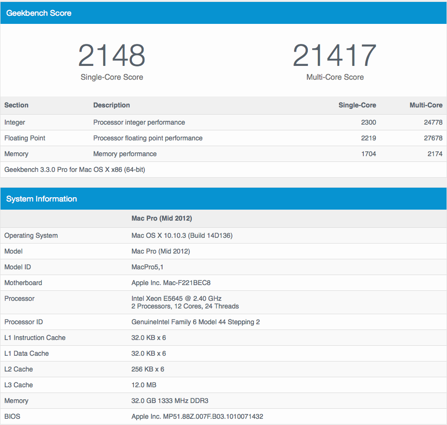Click 'Processor floating point performance' description
The image size is (447, 425).
[148, 138]
